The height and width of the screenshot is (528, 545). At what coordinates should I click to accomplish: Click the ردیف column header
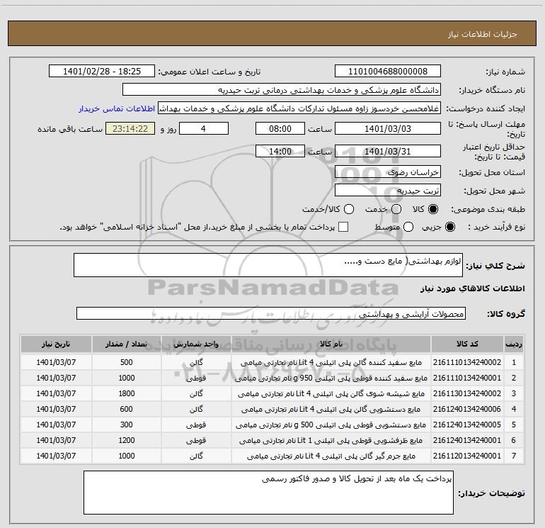tap(514, 344)
